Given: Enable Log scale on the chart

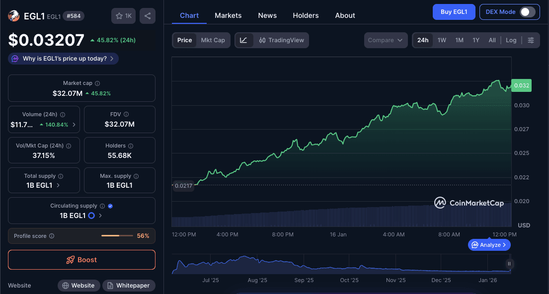Looking at the screenshot, I should tap(511, 40).
